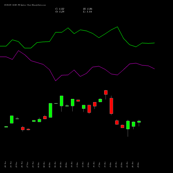This screenshot has height=173, width=173.
Task: Select the 26 Nov date axis label
Action: click(x=22, y=165)
